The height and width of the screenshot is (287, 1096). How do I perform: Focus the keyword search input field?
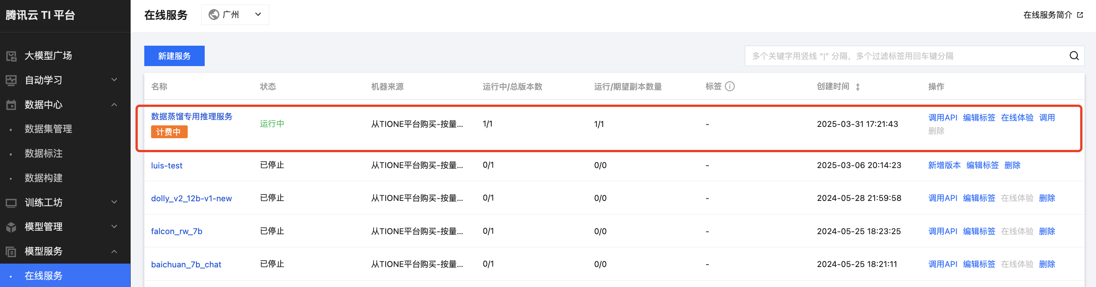906,56
